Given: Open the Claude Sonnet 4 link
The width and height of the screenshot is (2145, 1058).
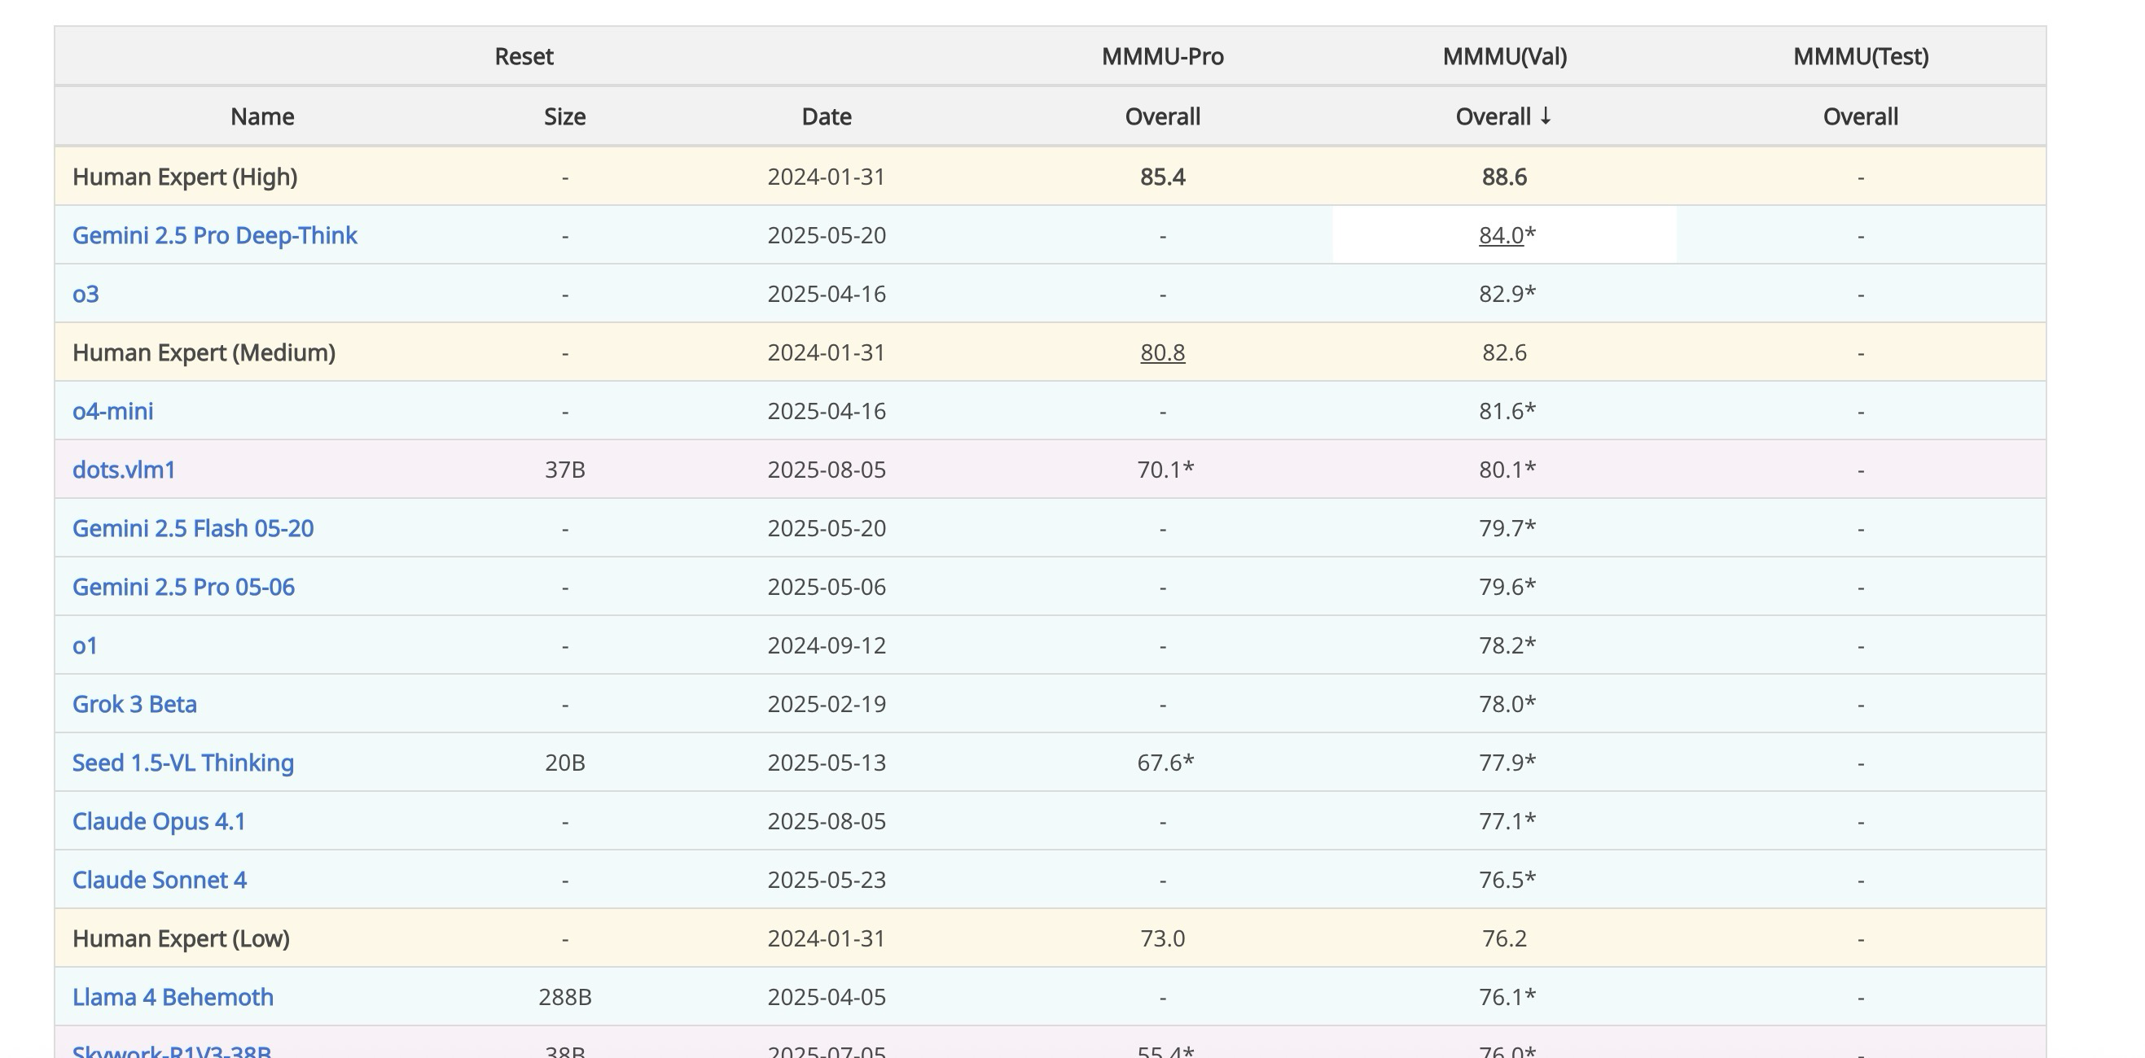Looking at the screenshot, I should coord(159,880).
